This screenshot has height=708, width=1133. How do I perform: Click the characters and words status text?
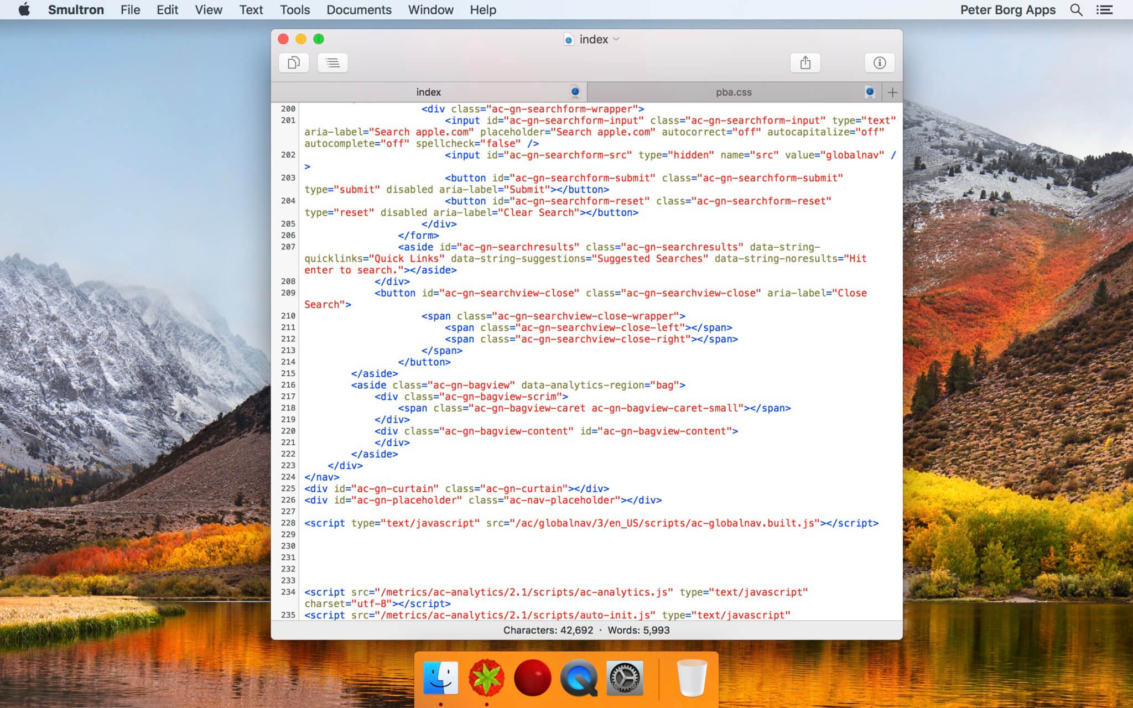(x=586, y=630)
